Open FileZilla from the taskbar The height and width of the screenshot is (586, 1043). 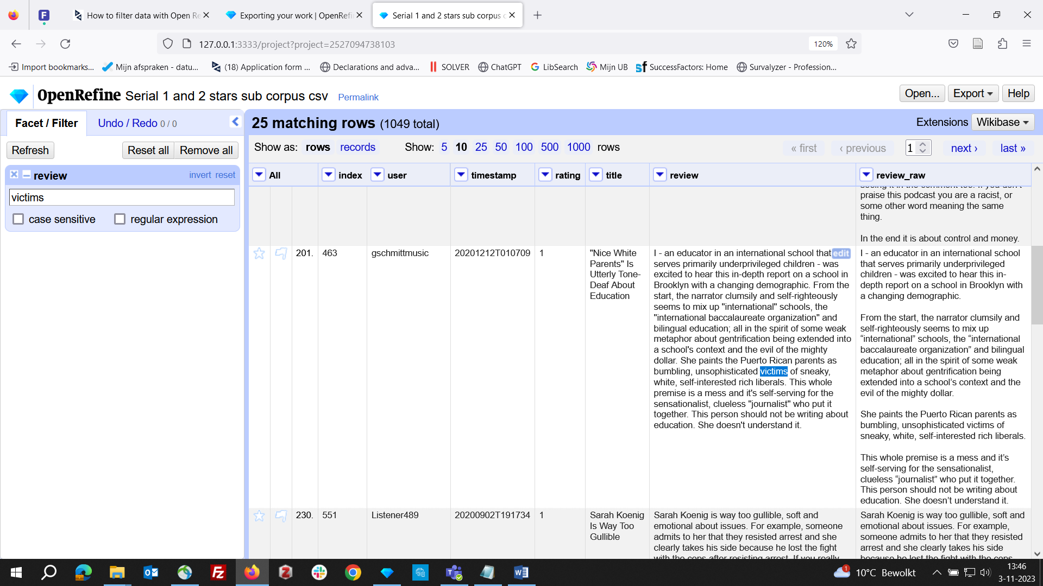(218, 572)
